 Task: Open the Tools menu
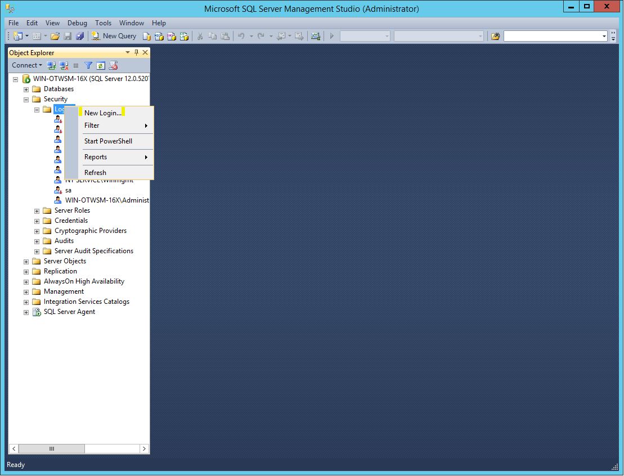point(103,23)
